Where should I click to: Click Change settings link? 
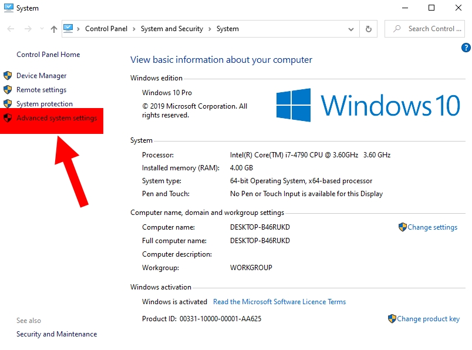click(x=432, y=227)
